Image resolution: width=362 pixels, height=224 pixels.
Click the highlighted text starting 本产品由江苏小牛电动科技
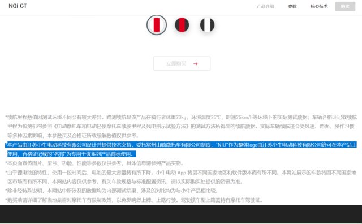pyautogui.click(x=181, y=149)
